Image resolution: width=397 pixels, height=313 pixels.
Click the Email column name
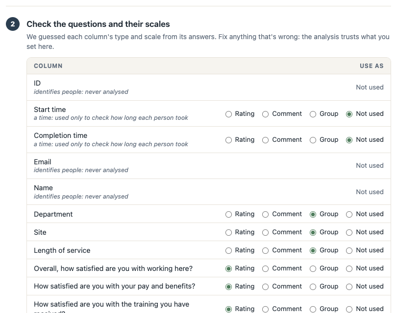(43, 162)
